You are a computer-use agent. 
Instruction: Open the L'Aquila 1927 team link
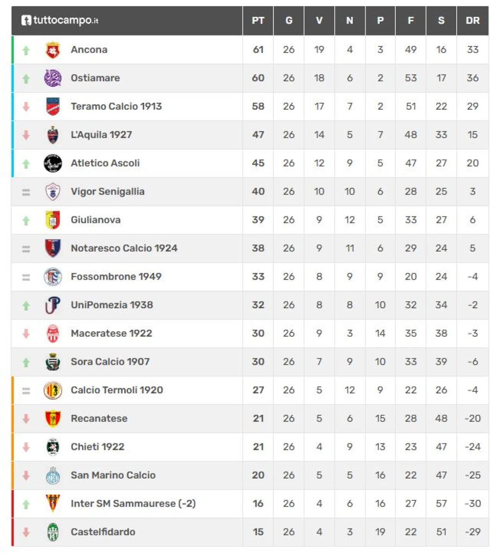[101, 135]
